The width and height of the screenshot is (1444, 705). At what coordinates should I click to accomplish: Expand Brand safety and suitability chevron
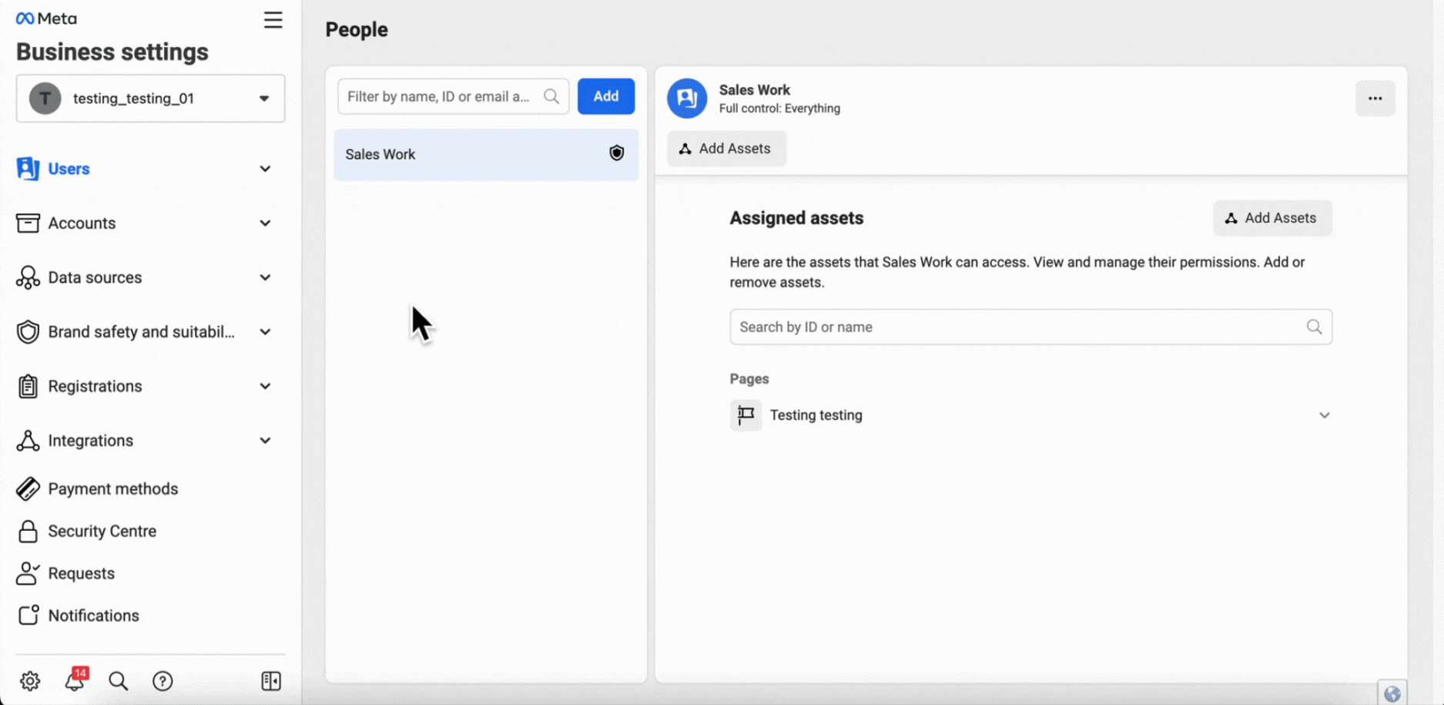(265, 332)
